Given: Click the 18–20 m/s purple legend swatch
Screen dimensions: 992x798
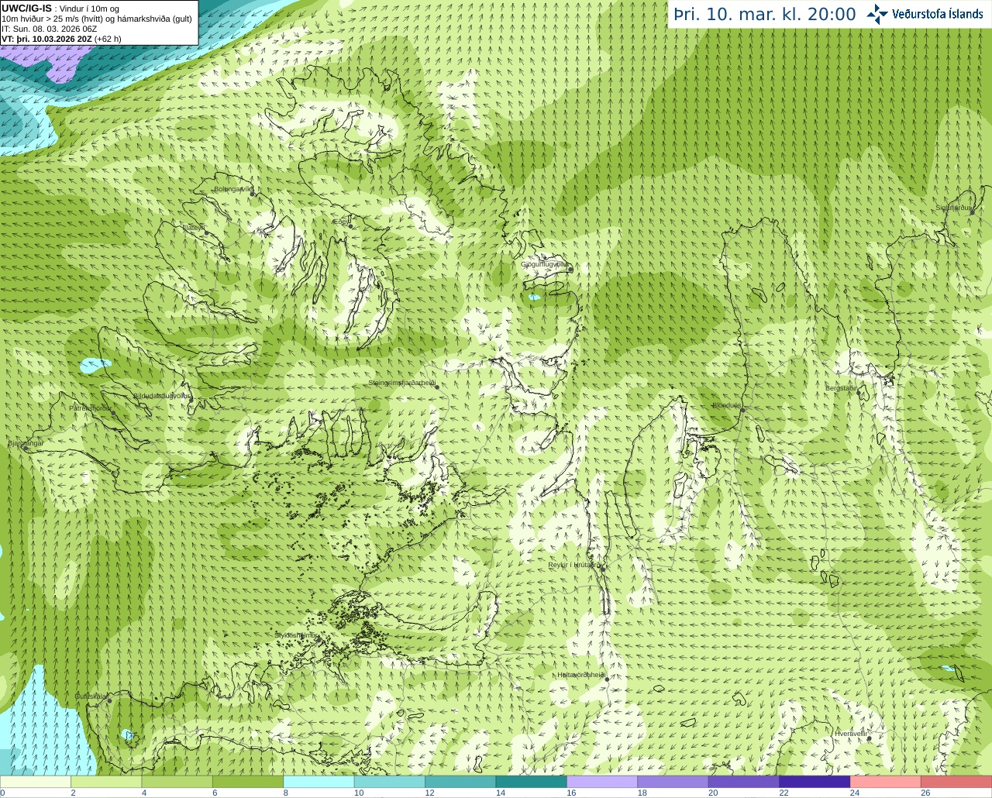Looking at the screenshot, I should [673, 782].
